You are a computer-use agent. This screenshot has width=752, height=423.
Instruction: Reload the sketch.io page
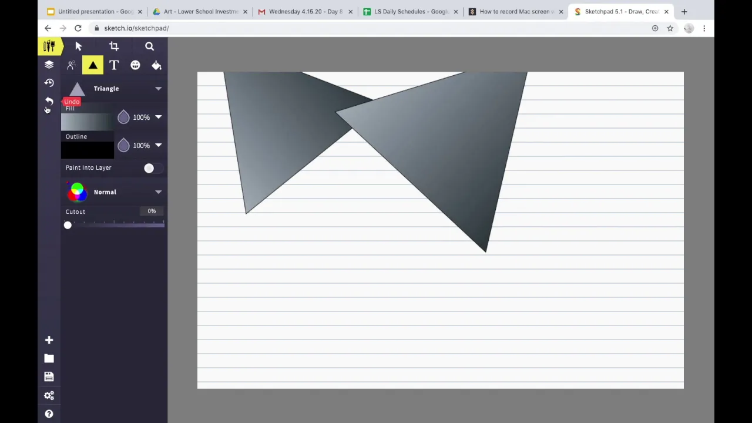point(78,28)
